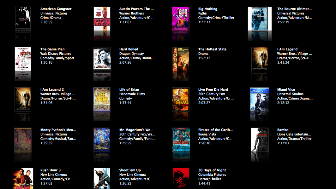Select the Austin Powers poster thumbnail
The image size is (336, 189).
point(102,19)
